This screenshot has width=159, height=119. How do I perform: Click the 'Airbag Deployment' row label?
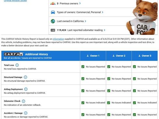(x=13, y=89)
